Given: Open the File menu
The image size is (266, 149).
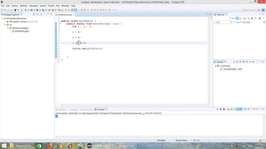Looking at the screenshot, I should (x=2, y=6).
